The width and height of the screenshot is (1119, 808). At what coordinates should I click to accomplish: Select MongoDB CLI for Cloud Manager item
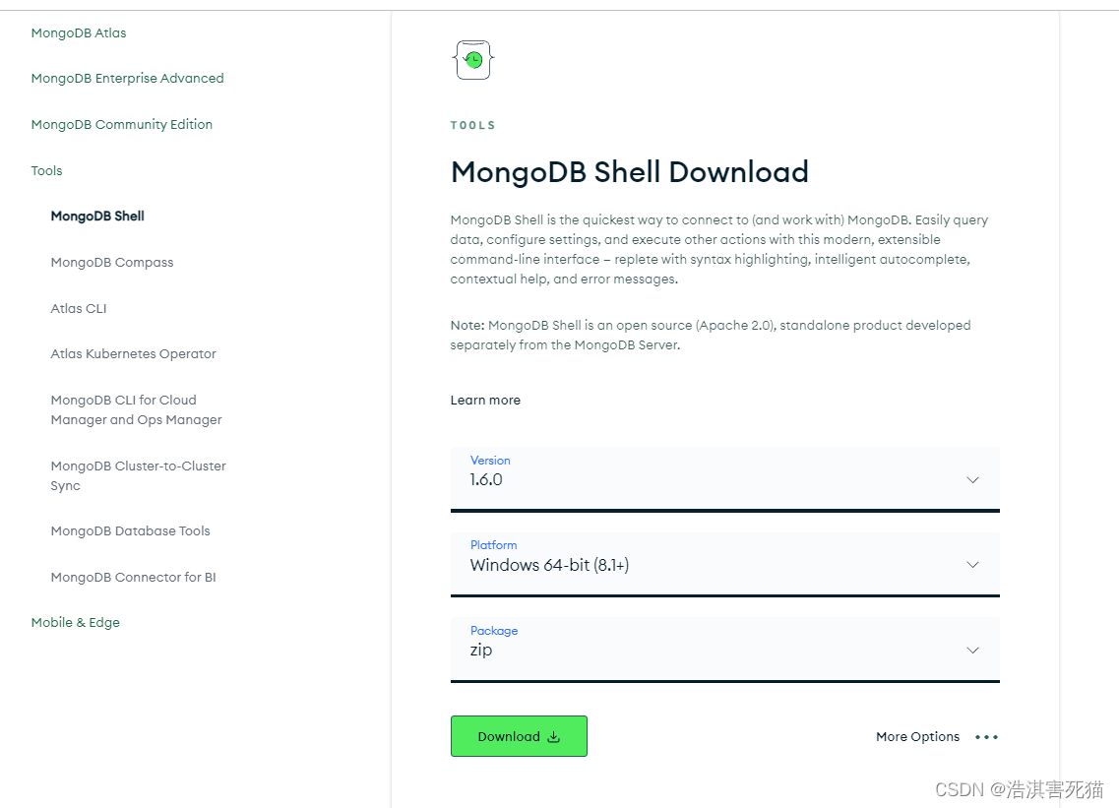click(136, 409)
